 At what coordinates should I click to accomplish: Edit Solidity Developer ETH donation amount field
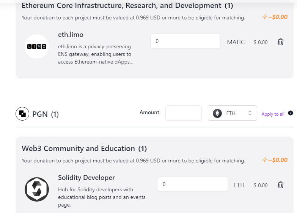(193, 184)
